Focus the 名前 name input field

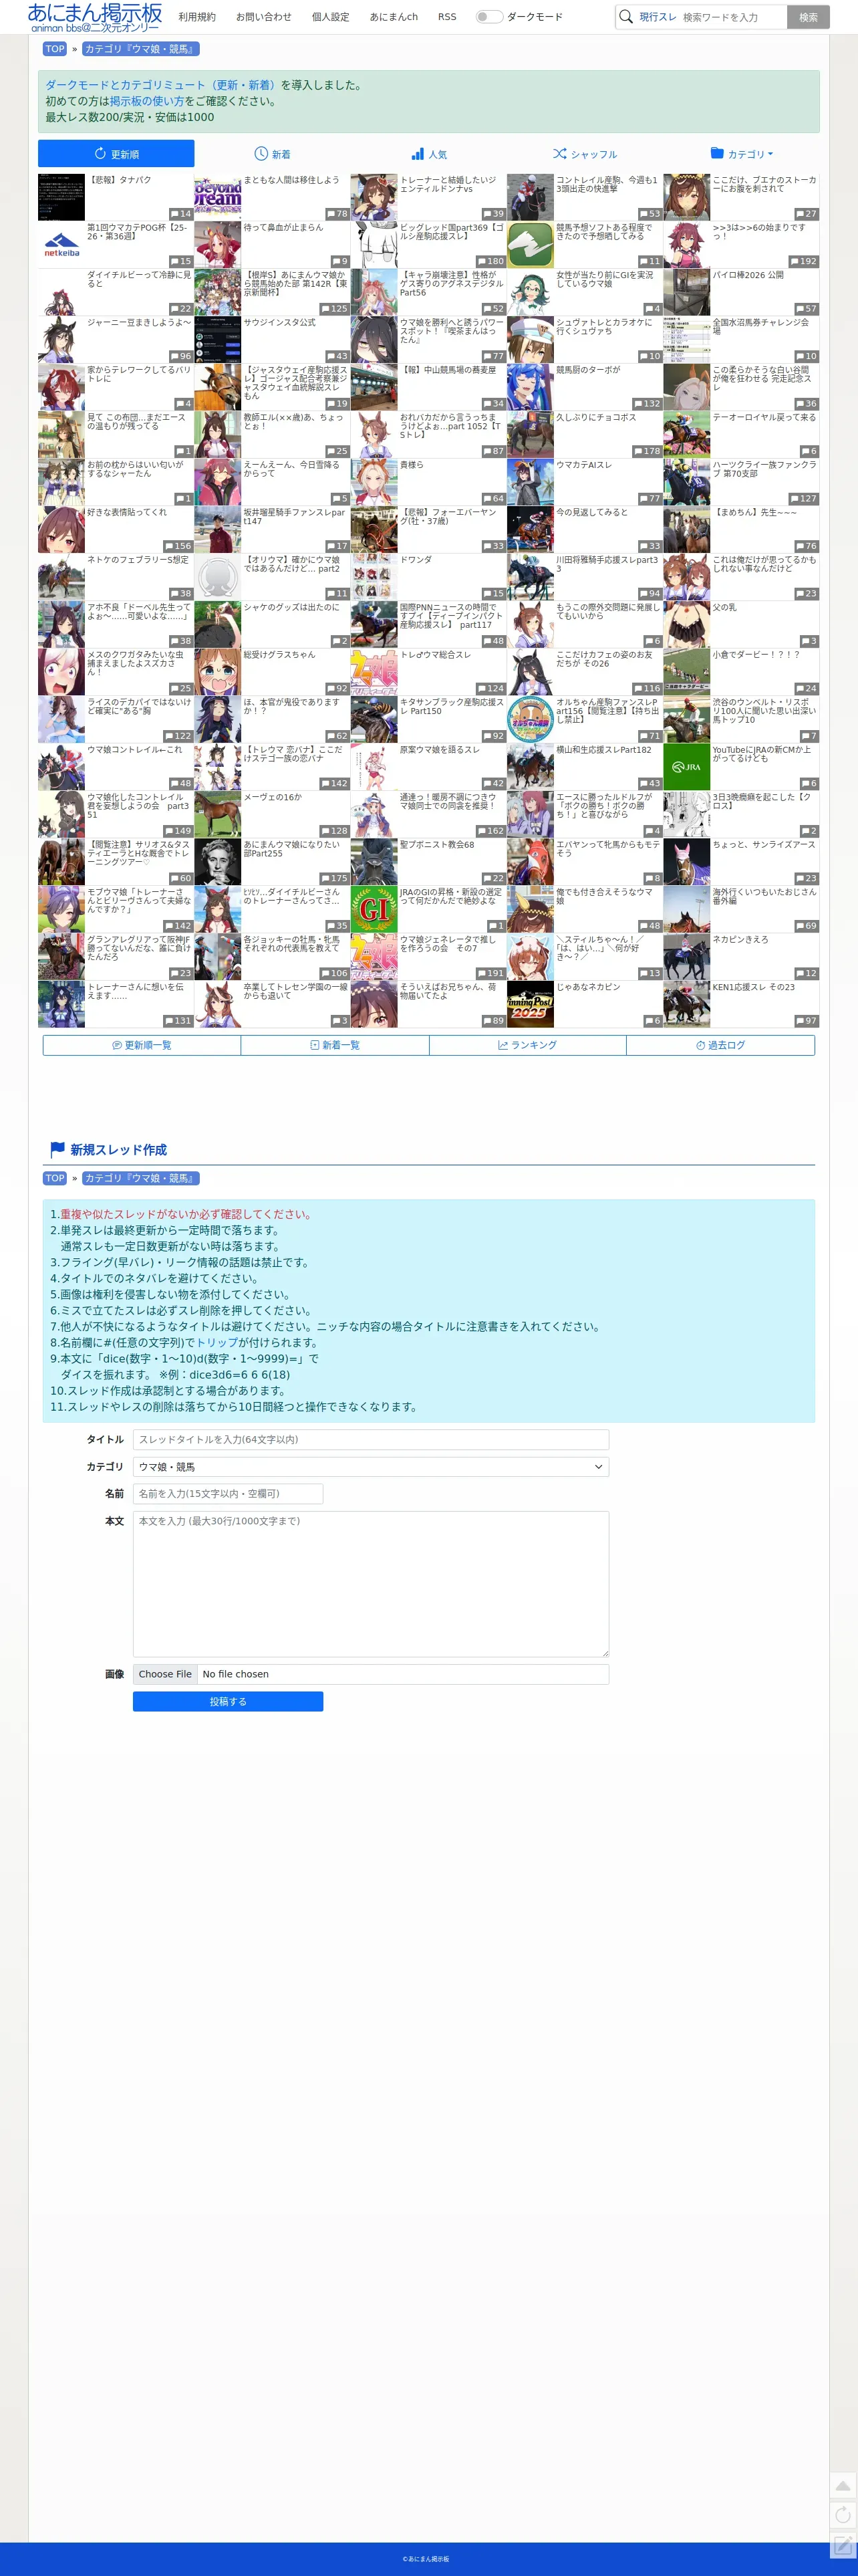point(228,1493)
